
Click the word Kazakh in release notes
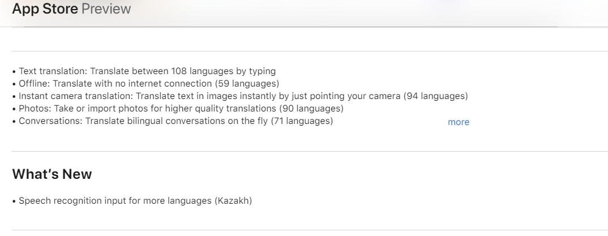tap(233, 201)
